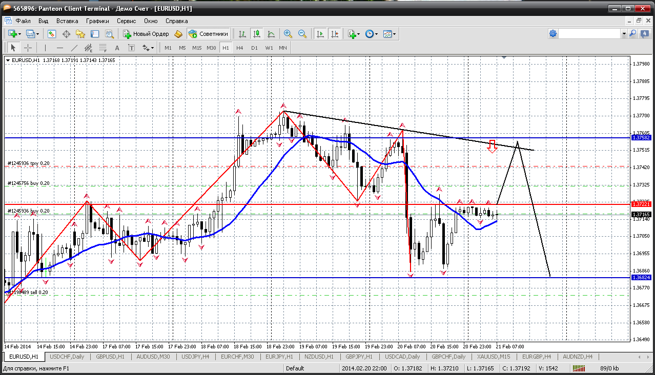The height and width of the screenshot is (375, 655).
Task: Click the blue gear icon near search
Action: click(553, 33)
